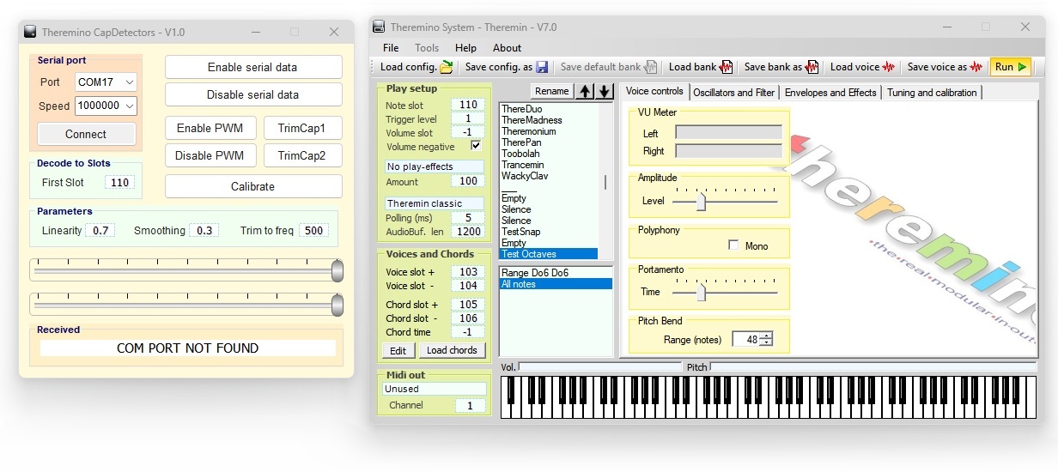Click Load config folder icon
Viewport: 1058px width, 472px height.
point(447,67)
